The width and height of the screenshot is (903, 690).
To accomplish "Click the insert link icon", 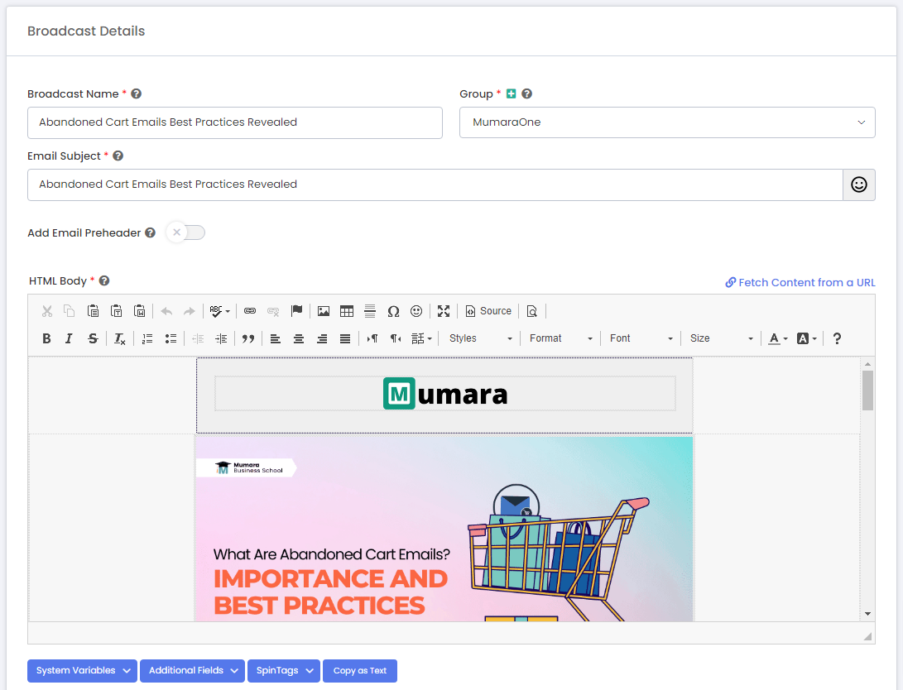I will pyautogui.click(x=249, y=311).
